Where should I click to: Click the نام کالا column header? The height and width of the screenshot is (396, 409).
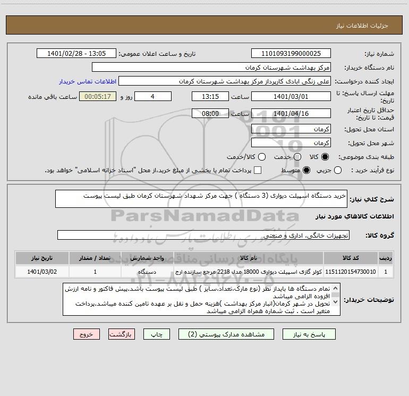point(249,258)
